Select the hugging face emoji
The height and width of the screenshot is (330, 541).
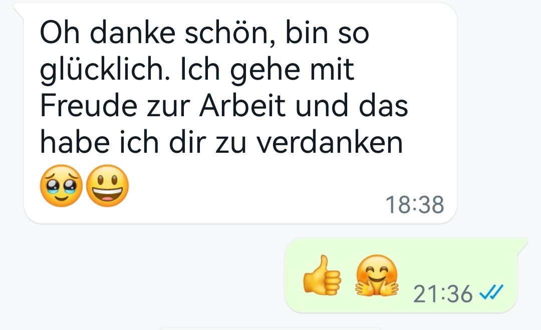pos(377,275)
